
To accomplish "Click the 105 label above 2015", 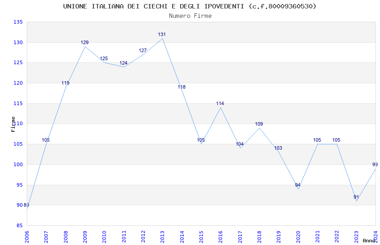I will 201,140.
